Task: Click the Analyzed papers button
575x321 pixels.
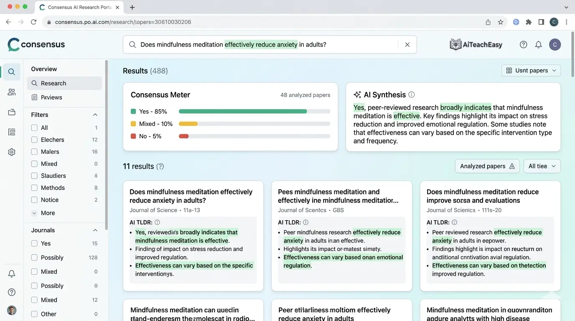Action: [x=487, y=166]
